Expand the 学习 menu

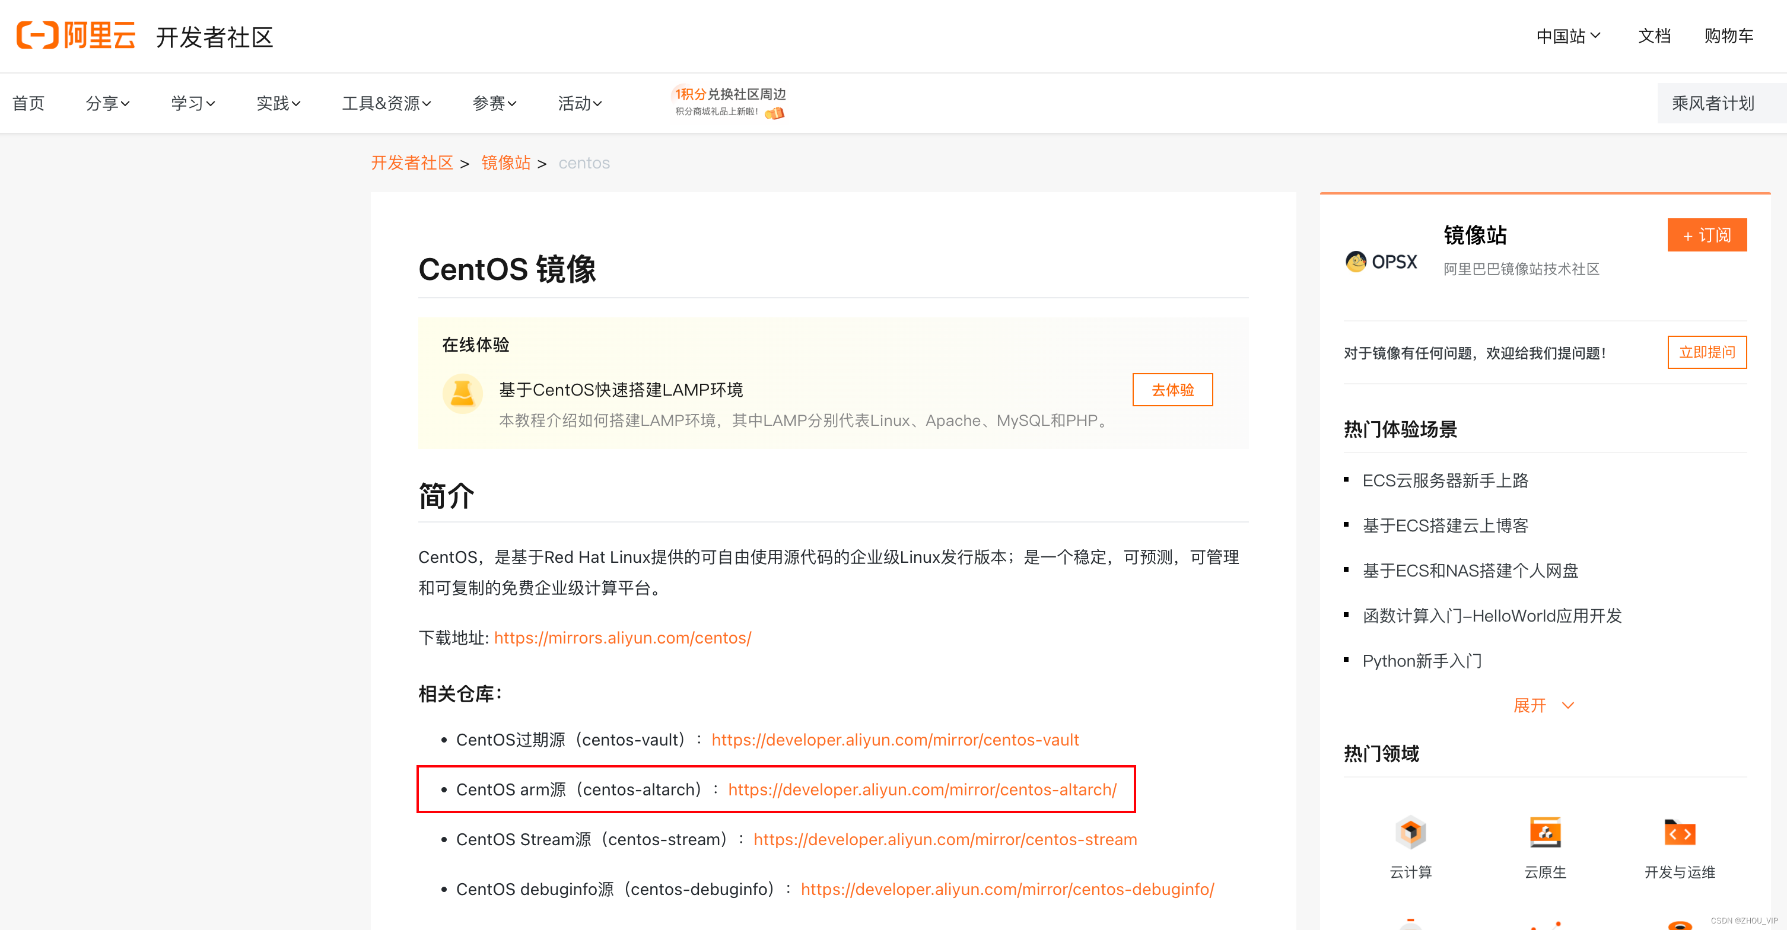pos(193,103)
